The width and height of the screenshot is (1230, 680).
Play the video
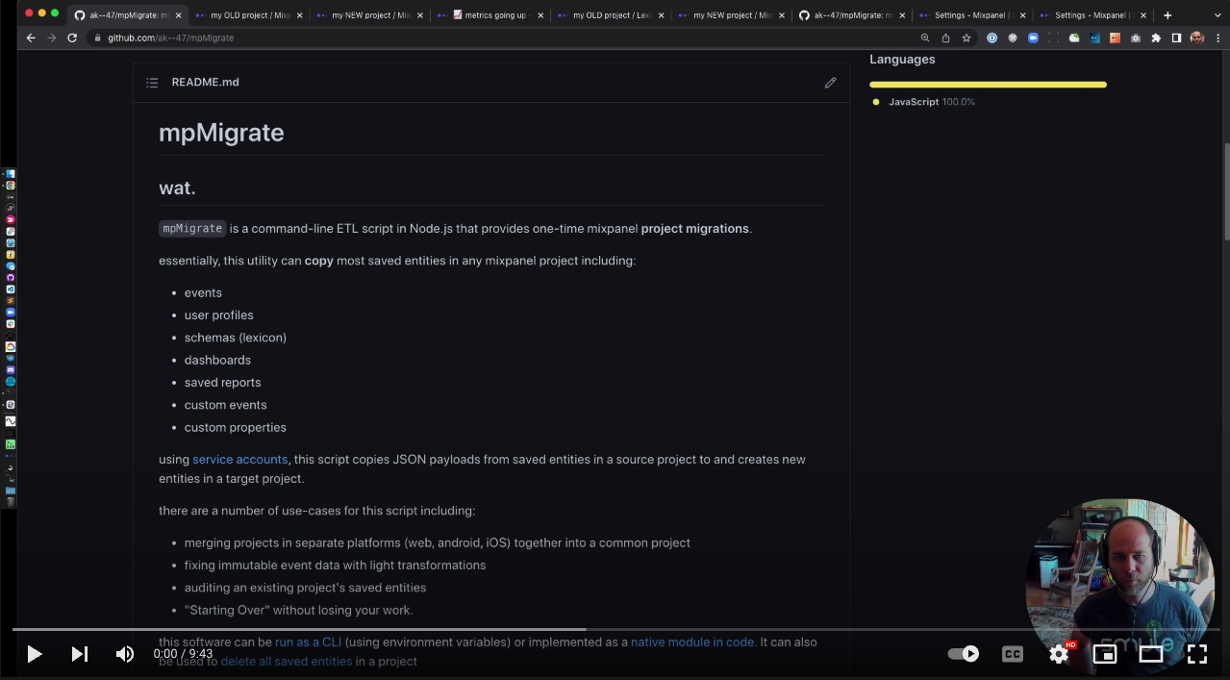click(34, 654)
